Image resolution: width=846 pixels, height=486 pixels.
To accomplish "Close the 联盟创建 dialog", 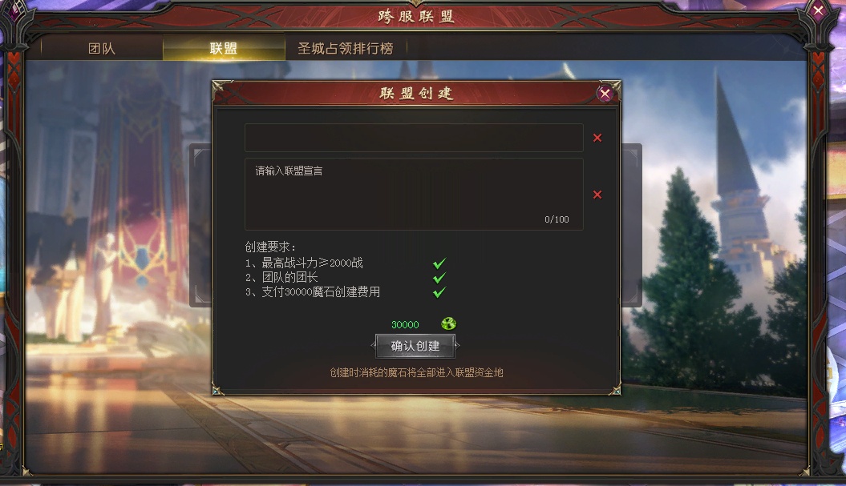I will pyautogui.click(x=605, y=94).
